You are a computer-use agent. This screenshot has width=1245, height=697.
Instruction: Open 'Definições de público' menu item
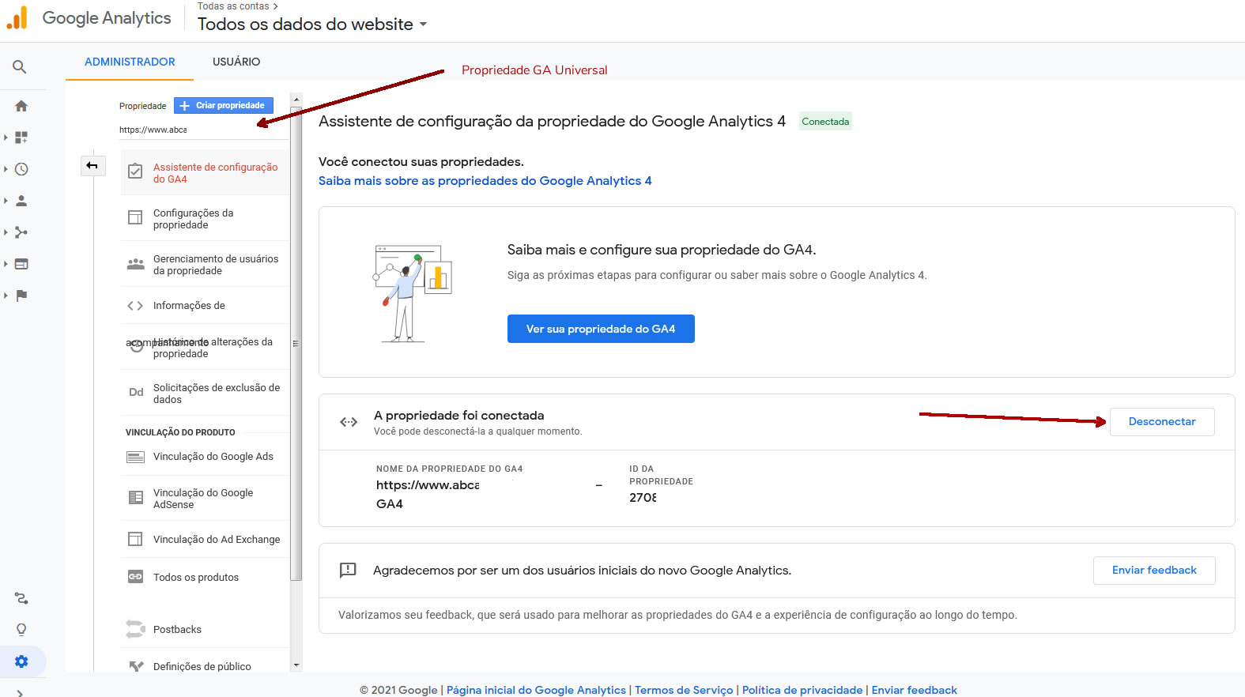(x=206, y=666)
